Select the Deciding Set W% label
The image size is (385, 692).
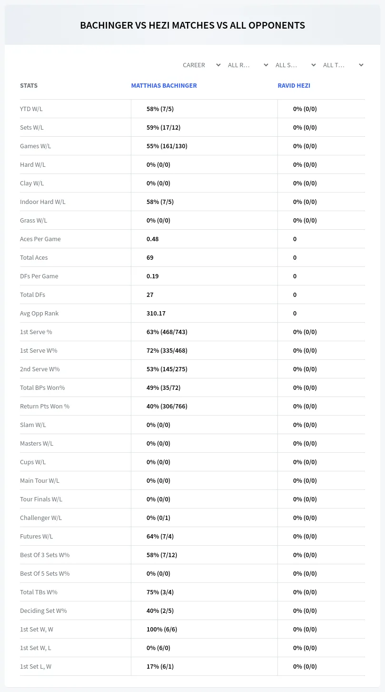pos(43,611)
